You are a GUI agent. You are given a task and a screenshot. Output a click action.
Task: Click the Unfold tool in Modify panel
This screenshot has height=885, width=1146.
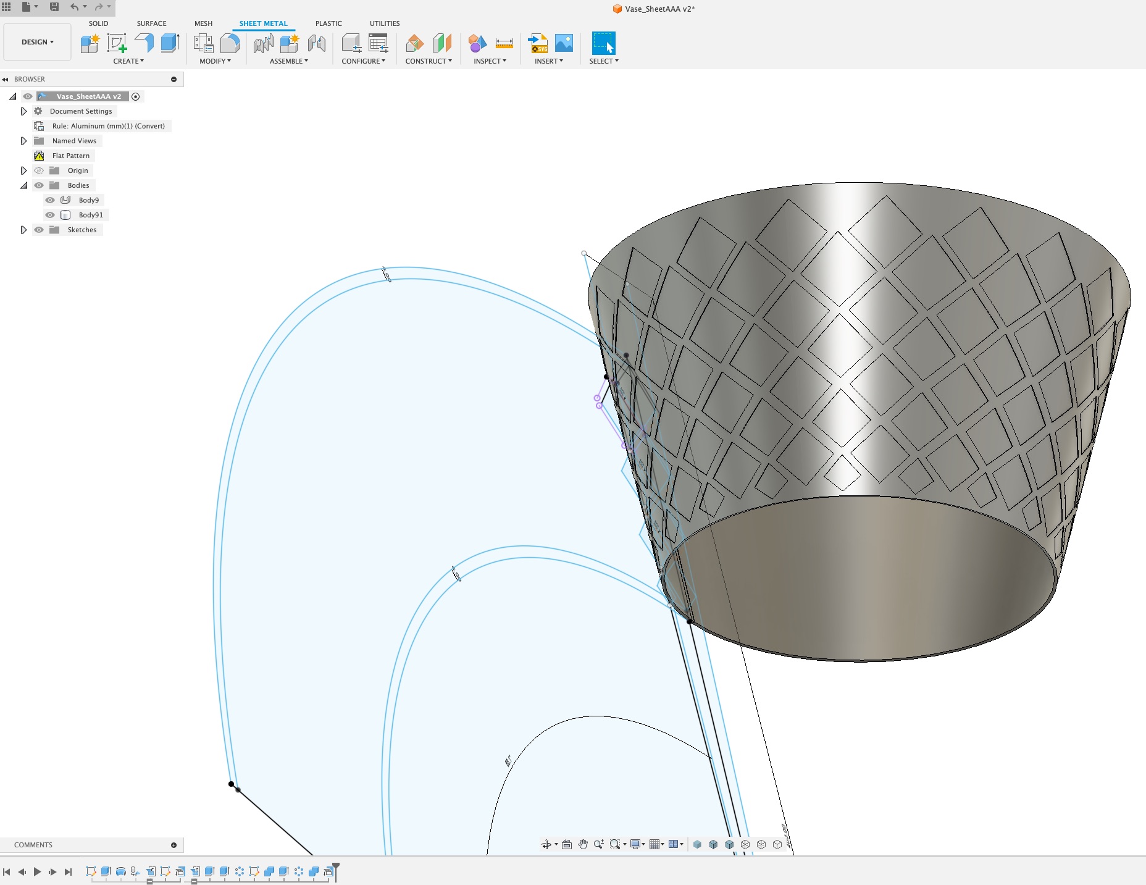(230, 44)
